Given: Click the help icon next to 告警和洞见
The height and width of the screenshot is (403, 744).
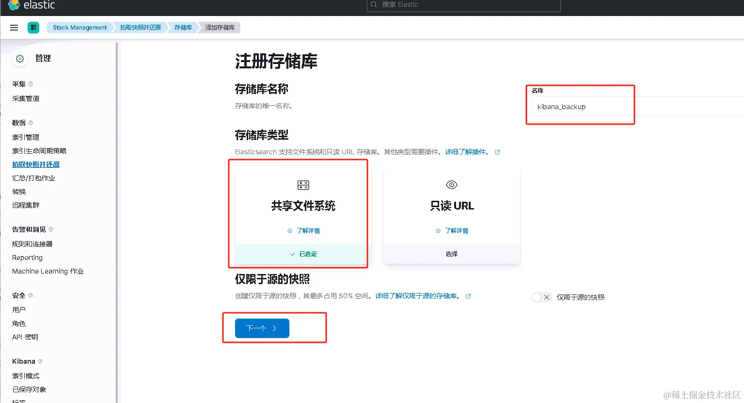Looking at the screenshot, I should click(51, 229).
